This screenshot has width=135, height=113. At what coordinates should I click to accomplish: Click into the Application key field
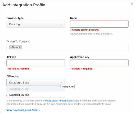pos(99,63)
